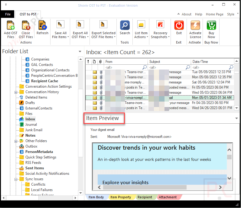Click the item type column header icon

[94, 62]
